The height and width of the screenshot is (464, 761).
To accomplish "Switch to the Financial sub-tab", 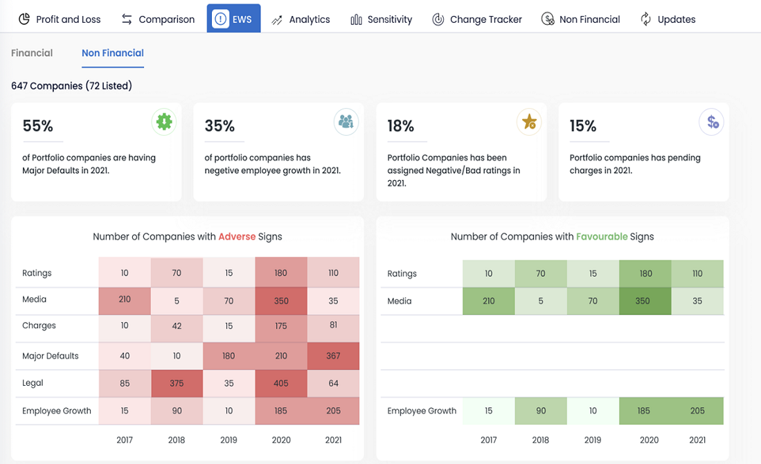I will [x=32, y=53].
